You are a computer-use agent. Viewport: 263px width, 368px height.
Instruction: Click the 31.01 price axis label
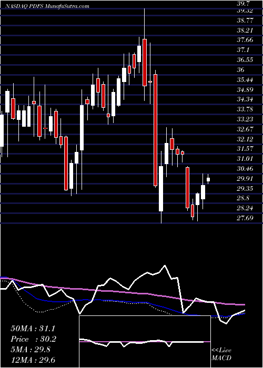click(x=246, y=159)
